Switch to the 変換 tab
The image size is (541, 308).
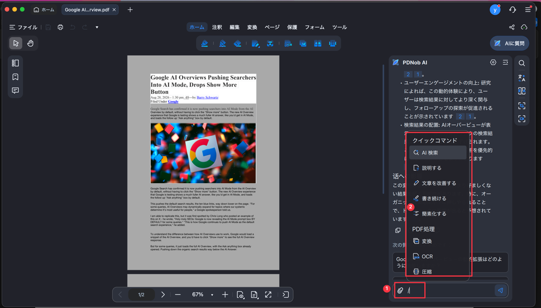(x=252, y=27)
